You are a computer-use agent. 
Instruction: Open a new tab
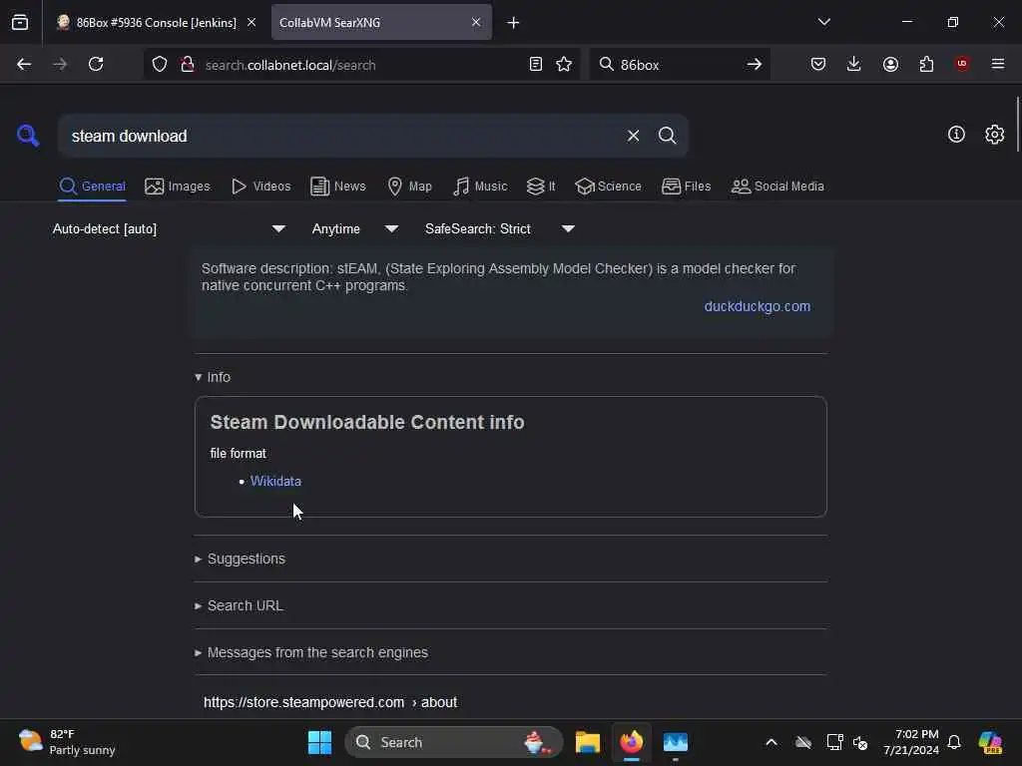point(513,23)
